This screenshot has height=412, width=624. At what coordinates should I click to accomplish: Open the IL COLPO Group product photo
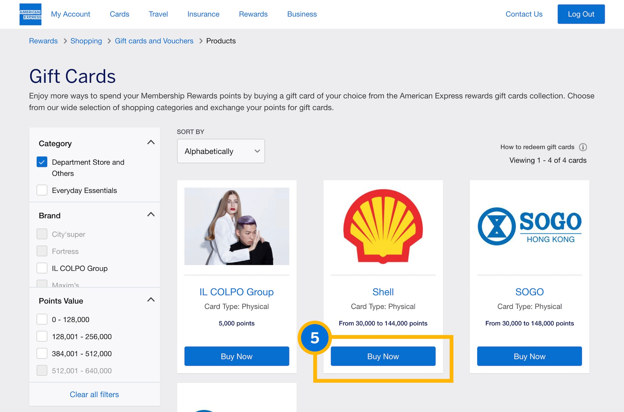[x=237, y=226]
